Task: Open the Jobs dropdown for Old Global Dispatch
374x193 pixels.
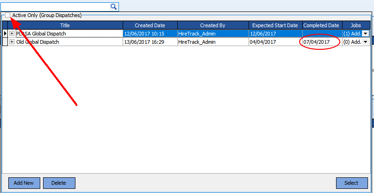Action: [x=365, y=42]
